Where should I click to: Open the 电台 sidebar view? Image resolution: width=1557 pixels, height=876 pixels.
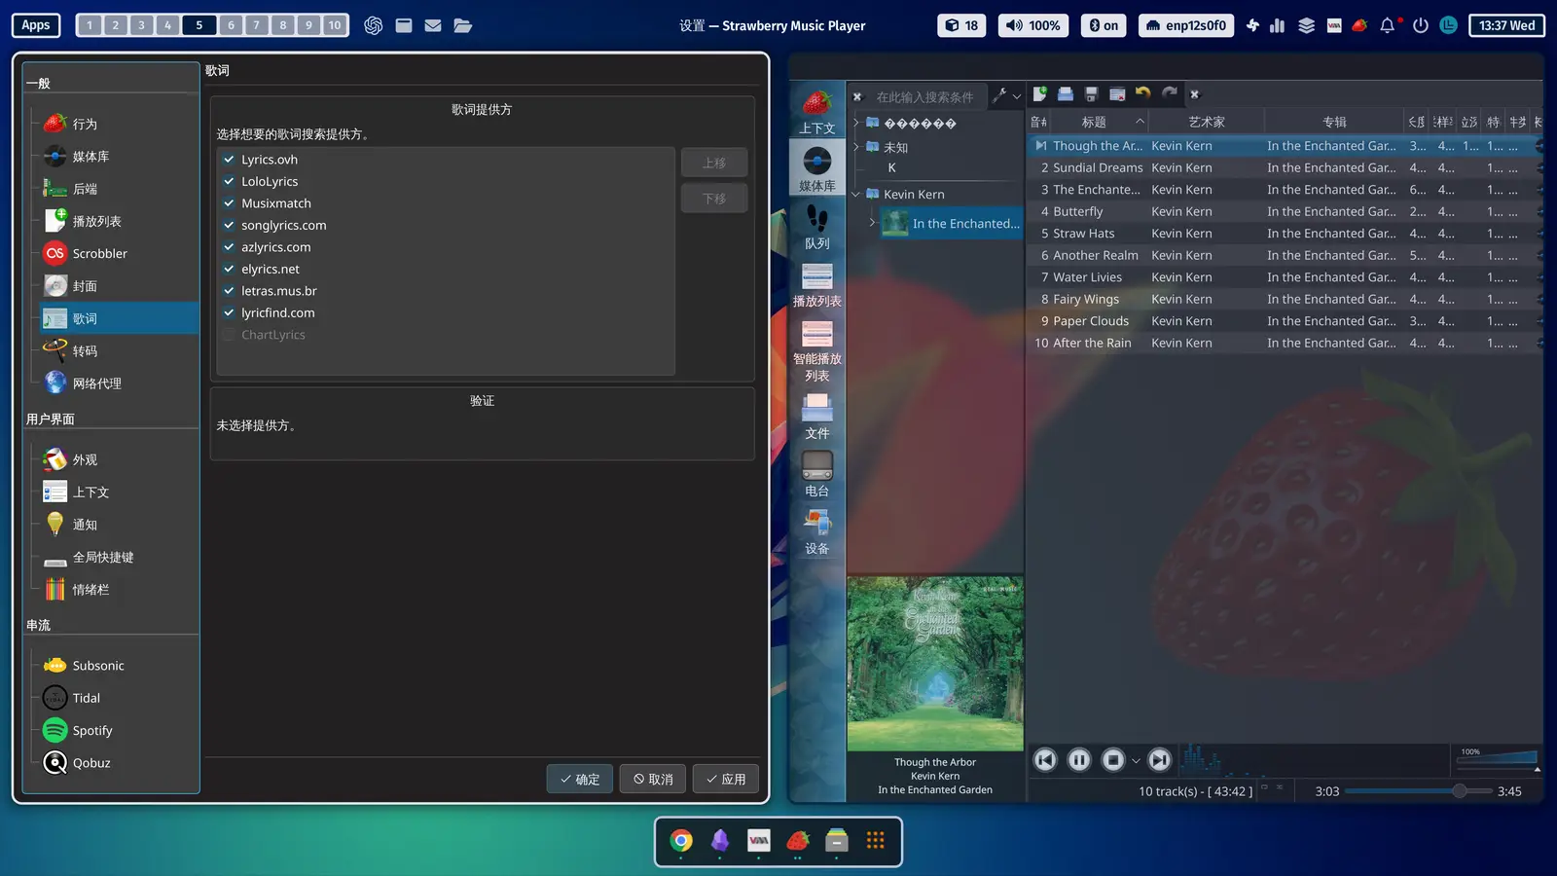coord(817,475)
